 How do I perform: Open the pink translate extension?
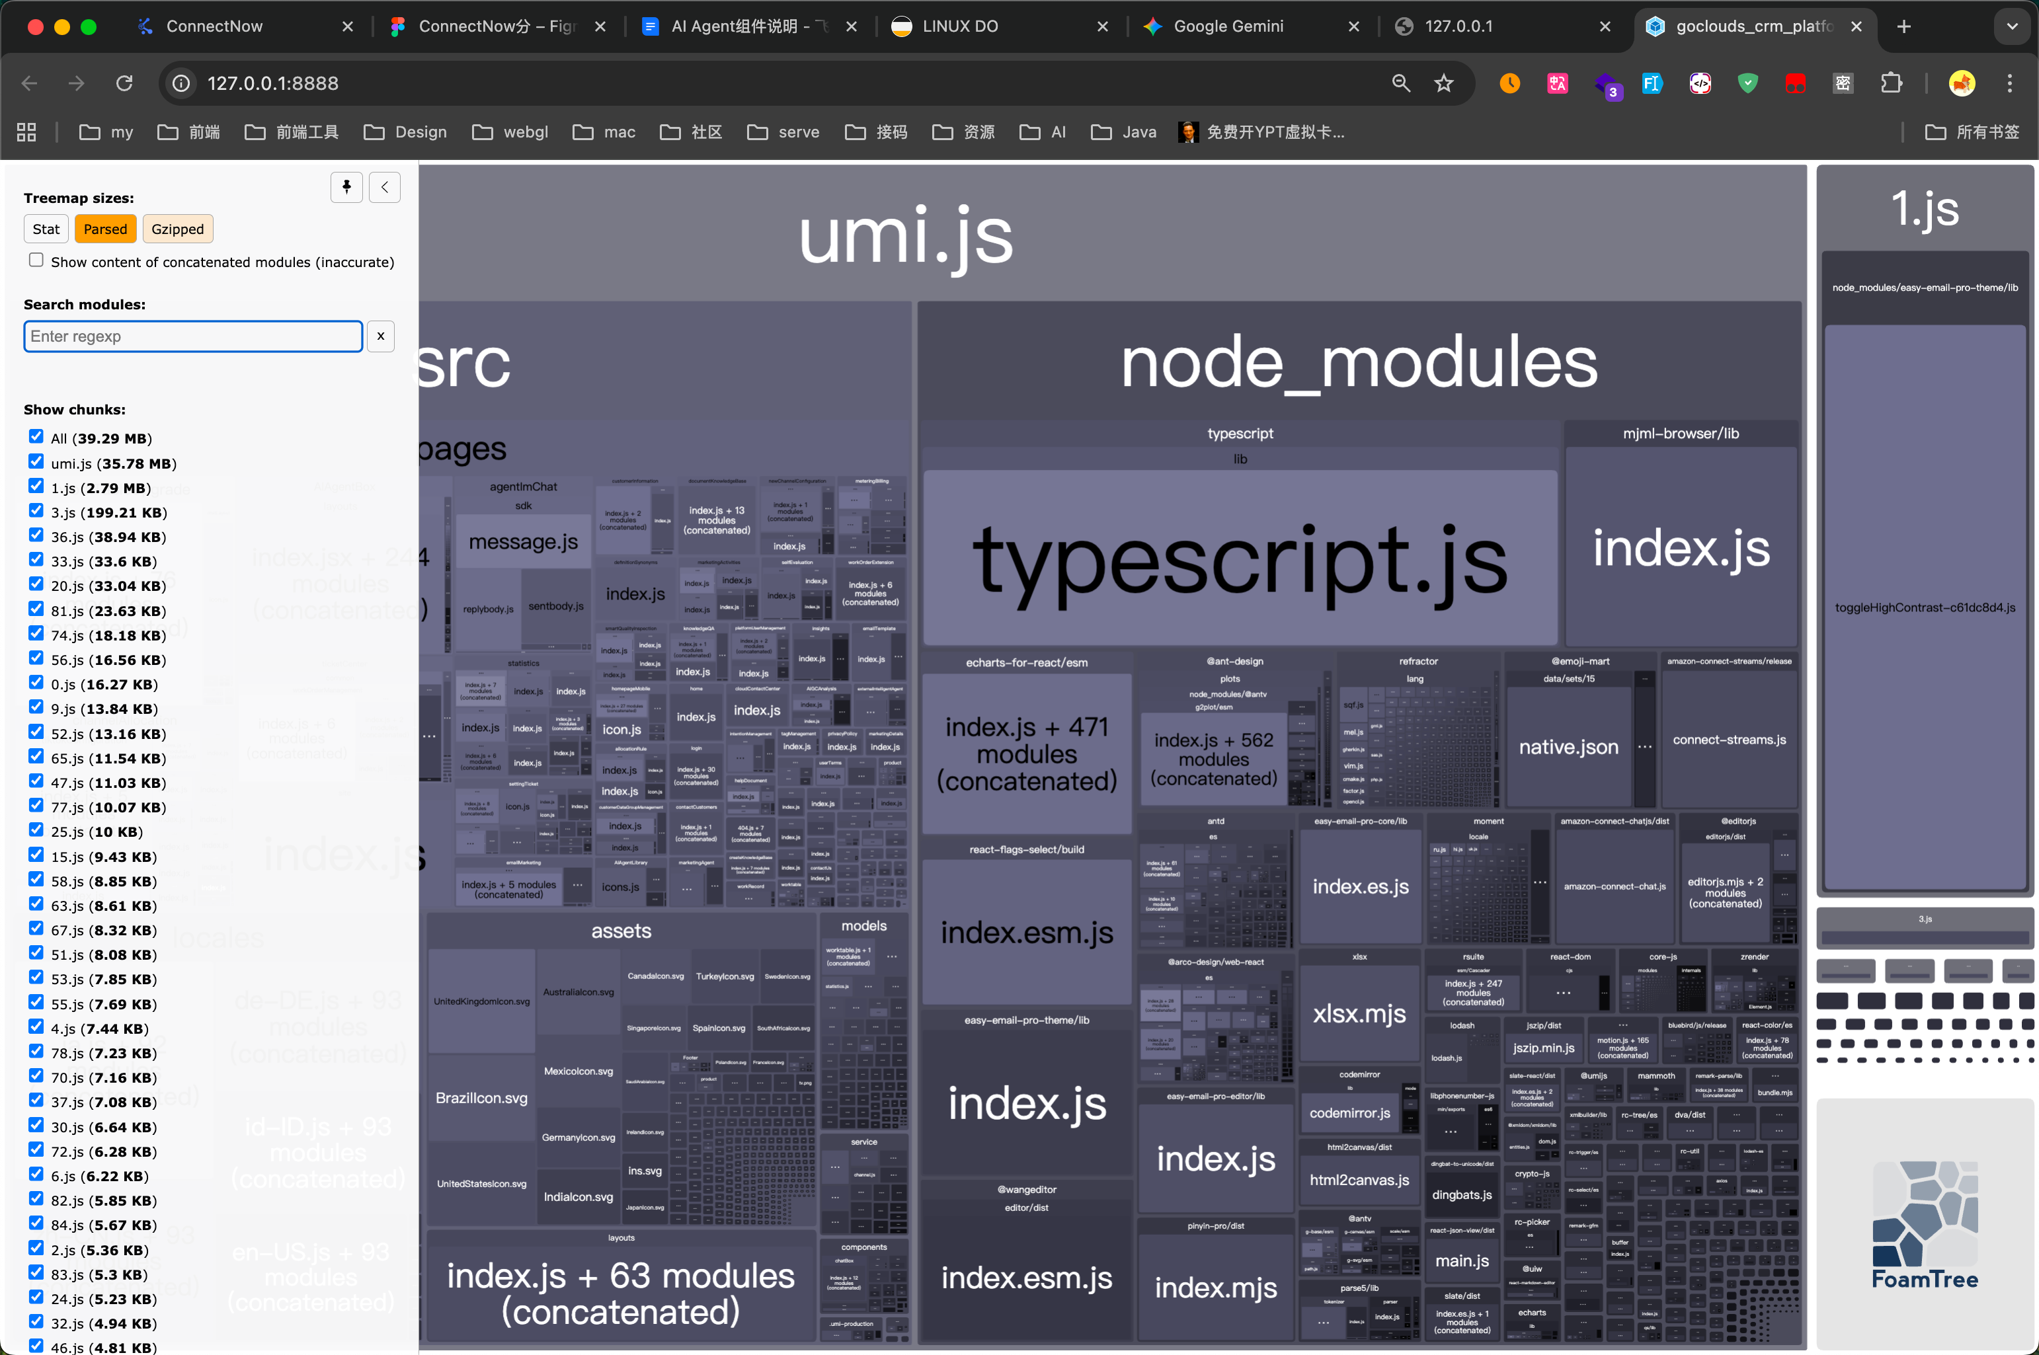point(1558,83)
